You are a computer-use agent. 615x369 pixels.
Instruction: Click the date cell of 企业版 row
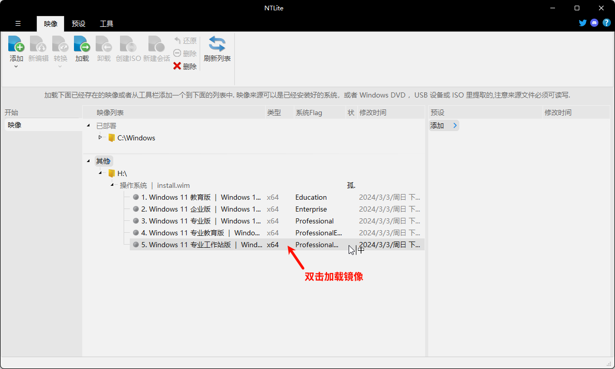click(x=389, y=209)
